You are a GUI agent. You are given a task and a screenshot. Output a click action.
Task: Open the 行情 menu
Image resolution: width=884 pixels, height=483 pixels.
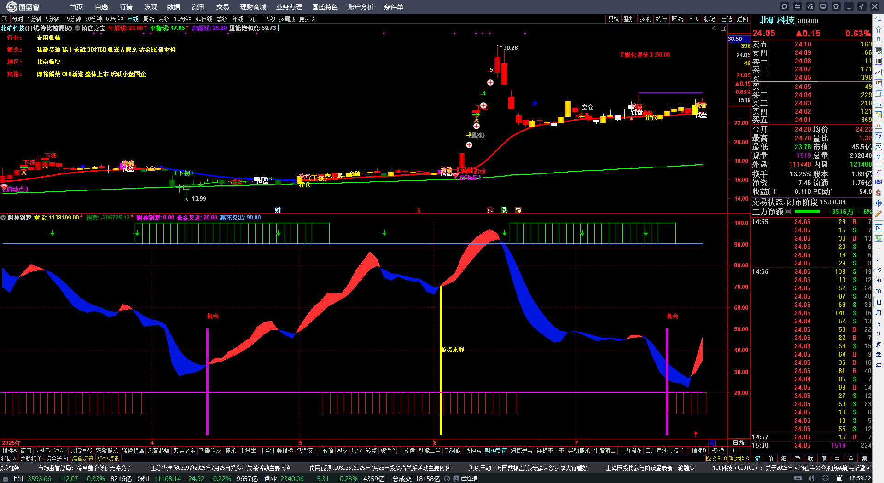pyautogui.click(x=126, y=7)
